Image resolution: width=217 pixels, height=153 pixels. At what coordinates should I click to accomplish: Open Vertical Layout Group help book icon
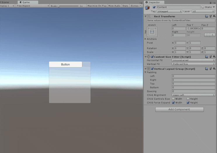(206, 69)
